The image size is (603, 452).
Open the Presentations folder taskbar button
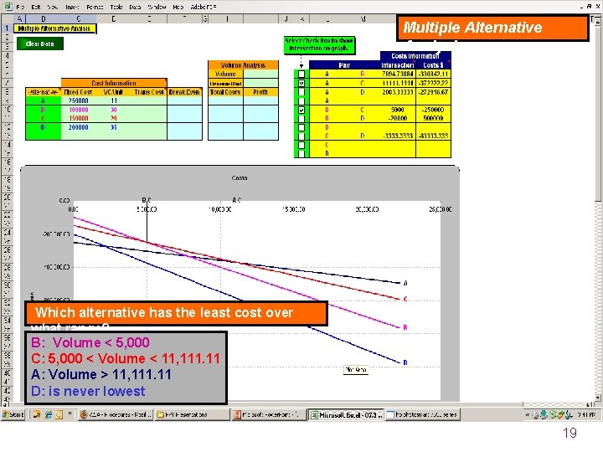tap(193, 414)
